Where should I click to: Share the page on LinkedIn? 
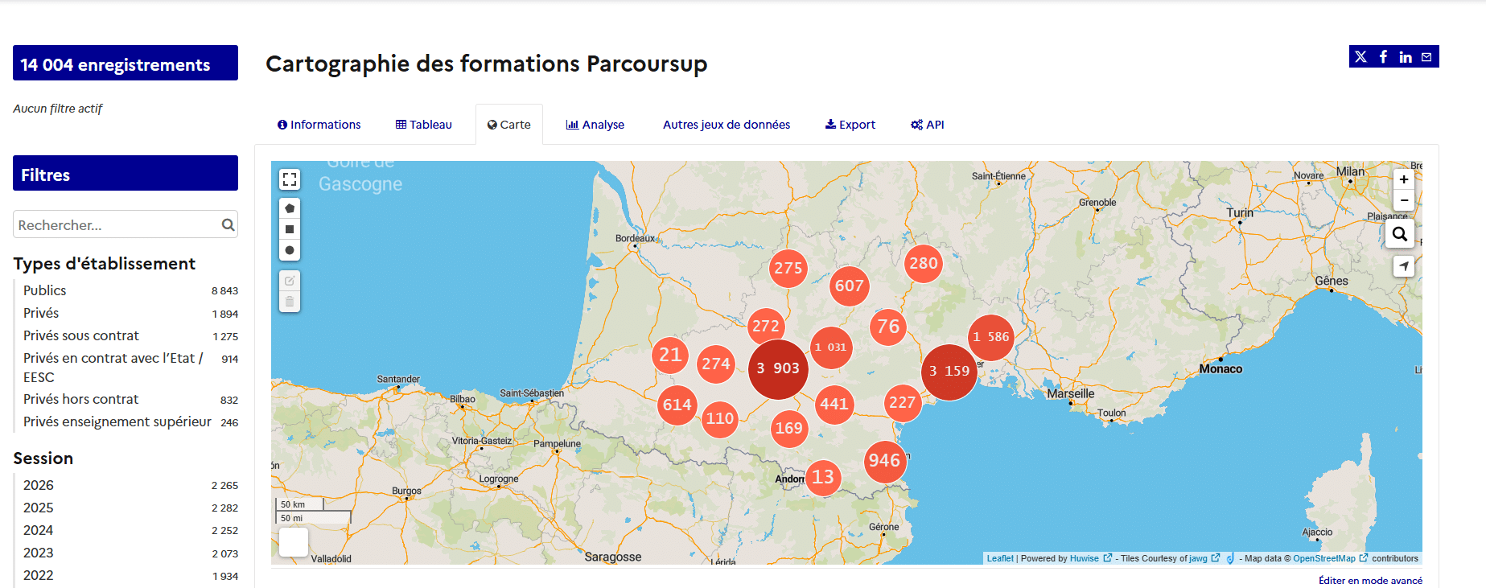pyautogui.click(x=1406, y=57)
